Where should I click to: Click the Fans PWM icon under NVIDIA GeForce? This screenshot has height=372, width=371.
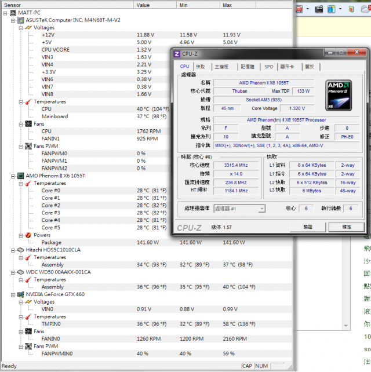(28, 347)
